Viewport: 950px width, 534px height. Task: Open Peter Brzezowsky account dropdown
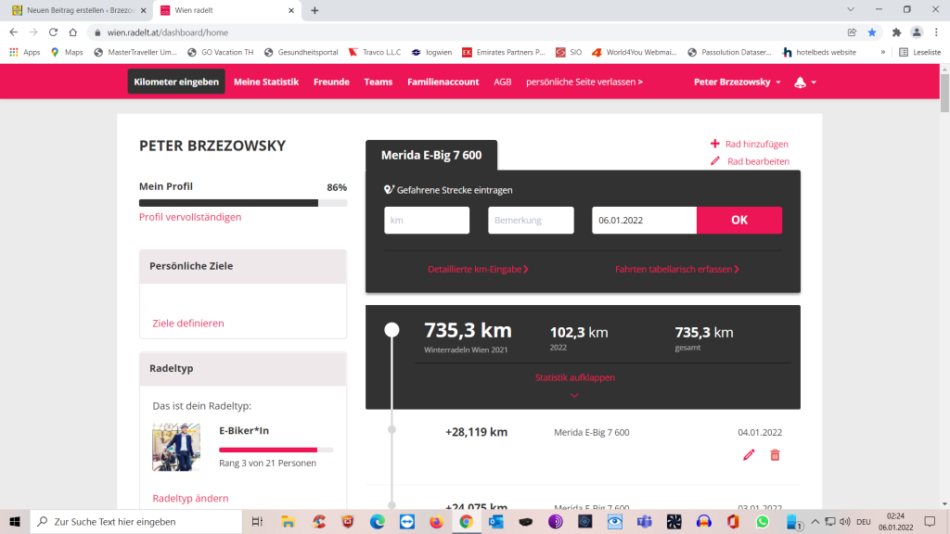[x=738, y=83]
